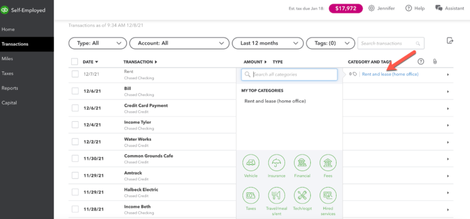Select the Fees category icon

[328, 163]
